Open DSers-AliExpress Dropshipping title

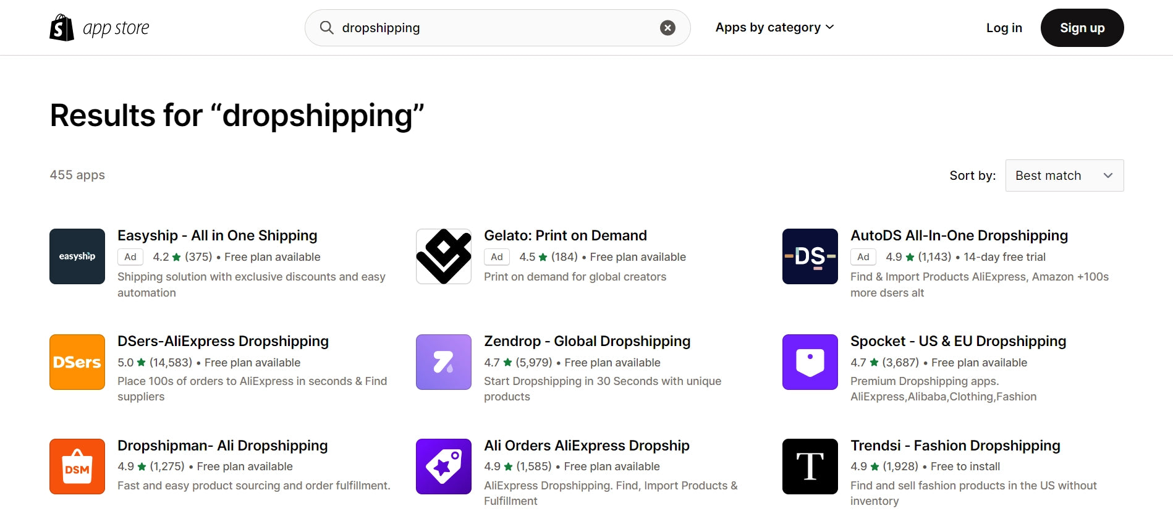[223, 341]
